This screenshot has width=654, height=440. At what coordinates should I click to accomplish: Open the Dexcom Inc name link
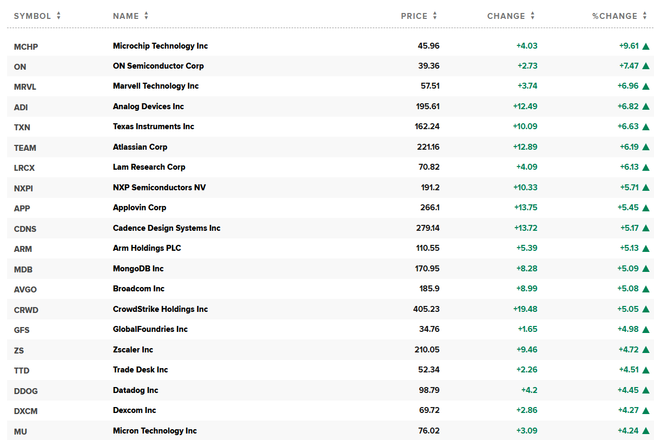click(x=135, y=410)
